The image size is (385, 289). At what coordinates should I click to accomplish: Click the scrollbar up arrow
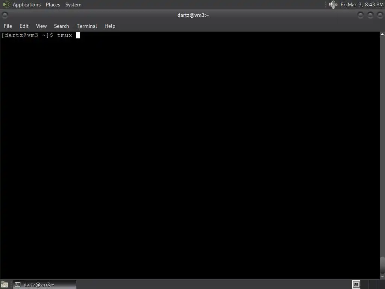point(382,34)
